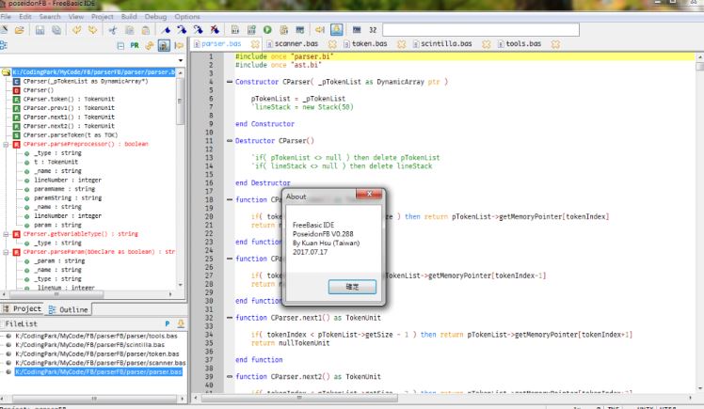Select CParser.parseToken(t as TOK) in outline
Image resolution: width=704 pixels, height=409 pixels.
click(x=71, y=135)
